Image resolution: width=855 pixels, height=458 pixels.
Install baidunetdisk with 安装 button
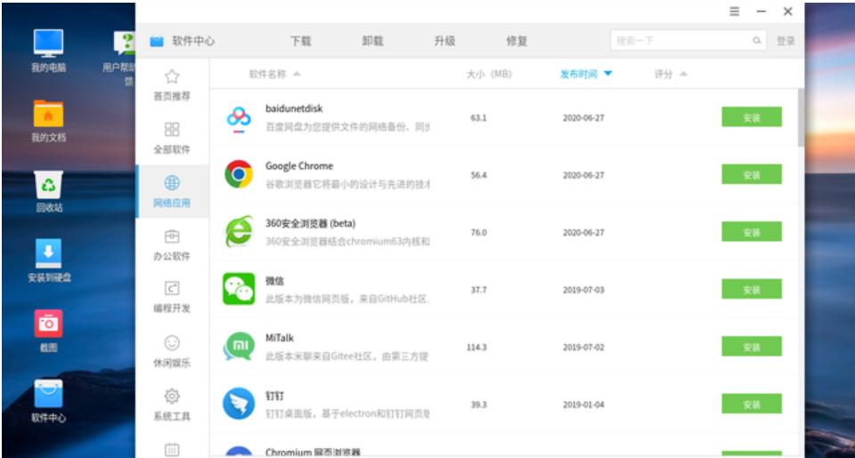point(752,117)
